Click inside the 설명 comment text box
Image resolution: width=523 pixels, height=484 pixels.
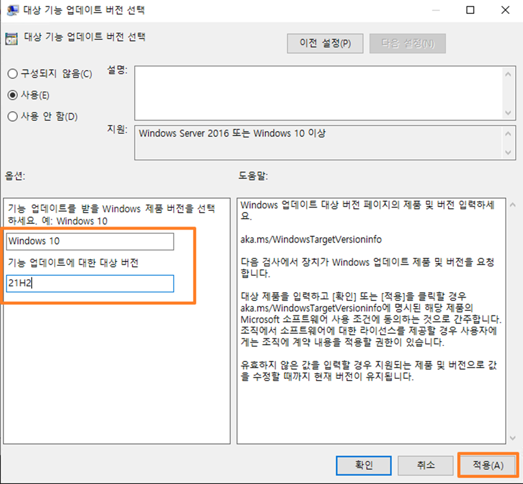319,93
